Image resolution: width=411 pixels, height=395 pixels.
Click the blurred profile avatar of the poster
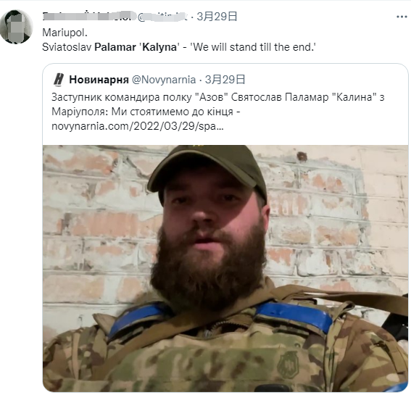click(x=16, y=27)
